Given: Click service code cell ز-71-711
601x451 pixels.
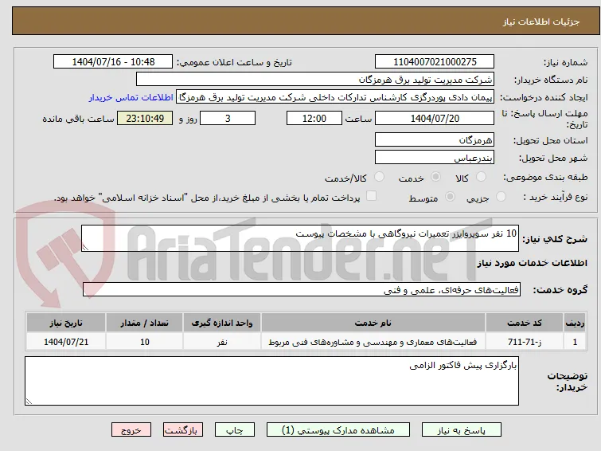Looking at the screenshot, I should tap(524, 342).
